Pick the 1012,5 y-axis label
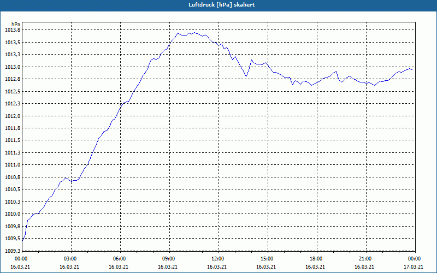 click(x=13, y=91)
